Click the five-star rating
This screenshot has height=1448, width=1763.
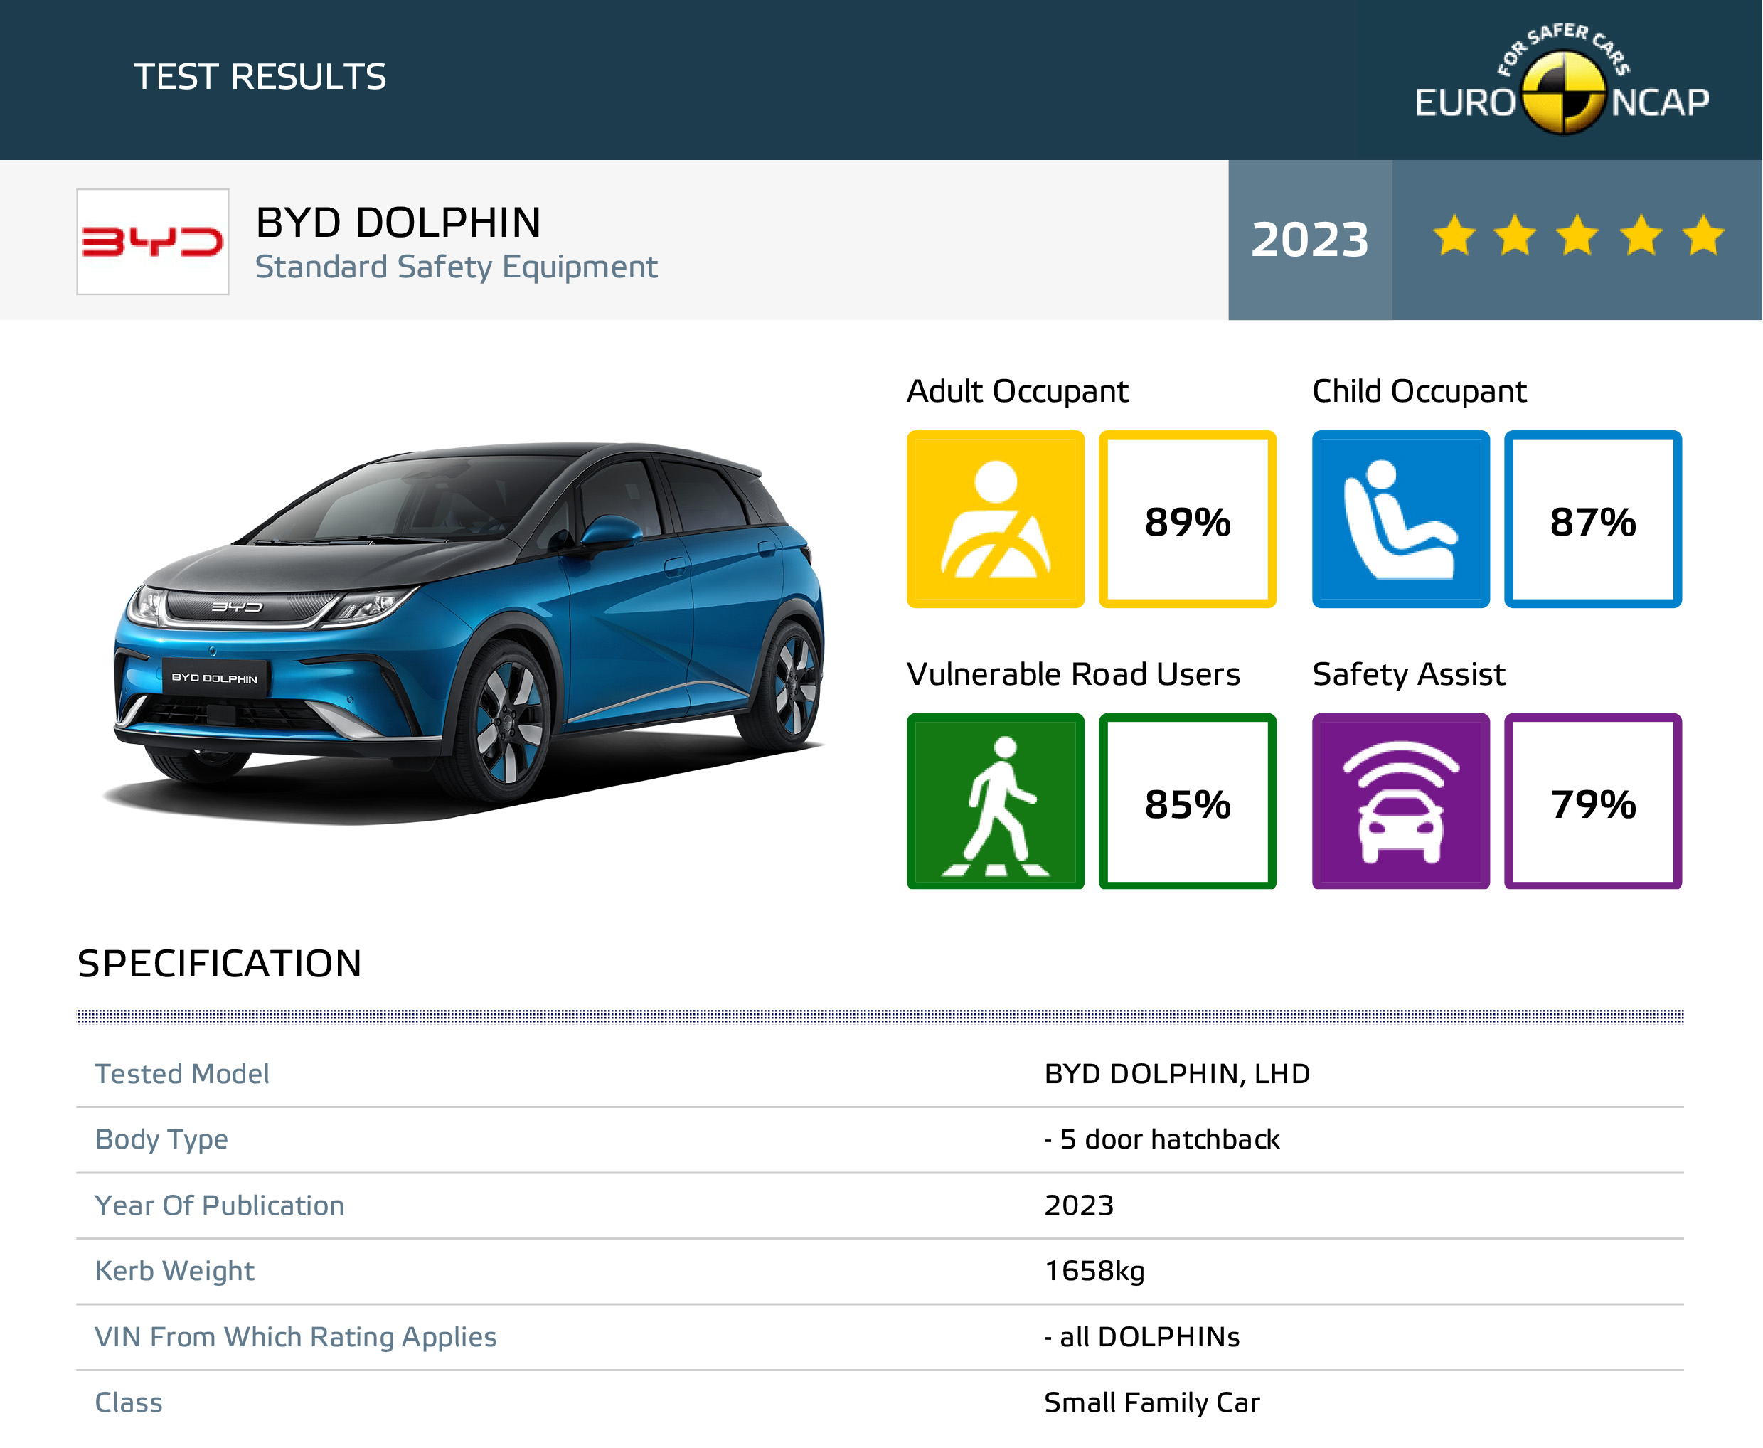(x=1578, y=236)
